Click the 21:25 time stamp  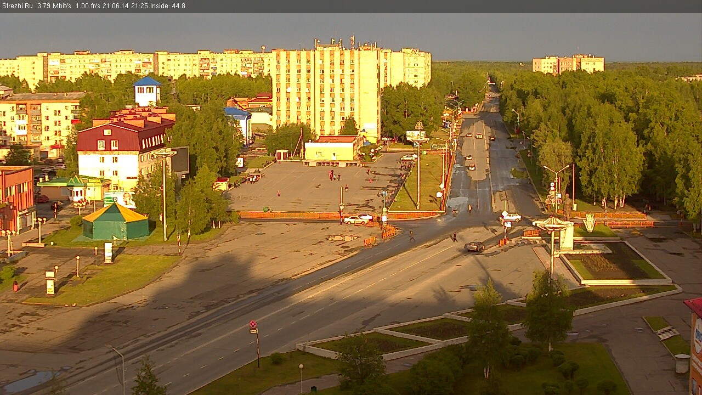point(138,6)
